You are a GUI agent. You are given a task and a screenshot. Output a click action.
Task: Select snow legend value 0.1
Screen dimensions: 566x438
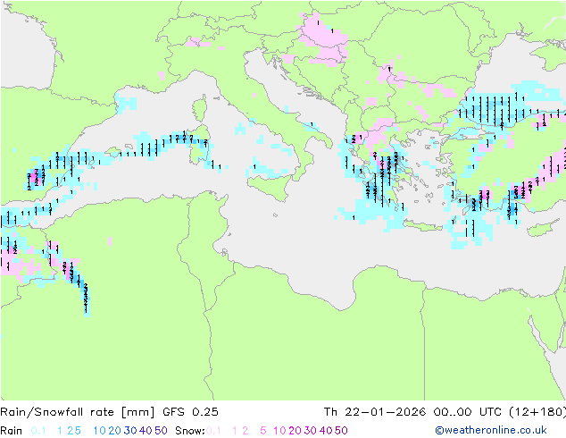(213, 431)
